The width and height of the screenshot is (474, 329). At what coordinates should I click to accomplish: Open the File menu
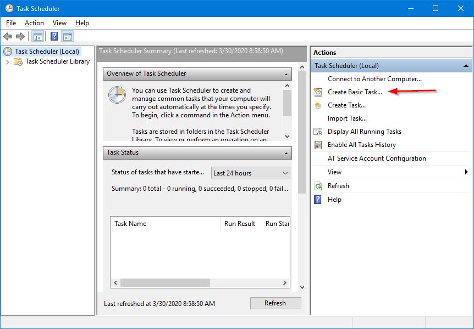pyautogui.click(x=11, y=23)
